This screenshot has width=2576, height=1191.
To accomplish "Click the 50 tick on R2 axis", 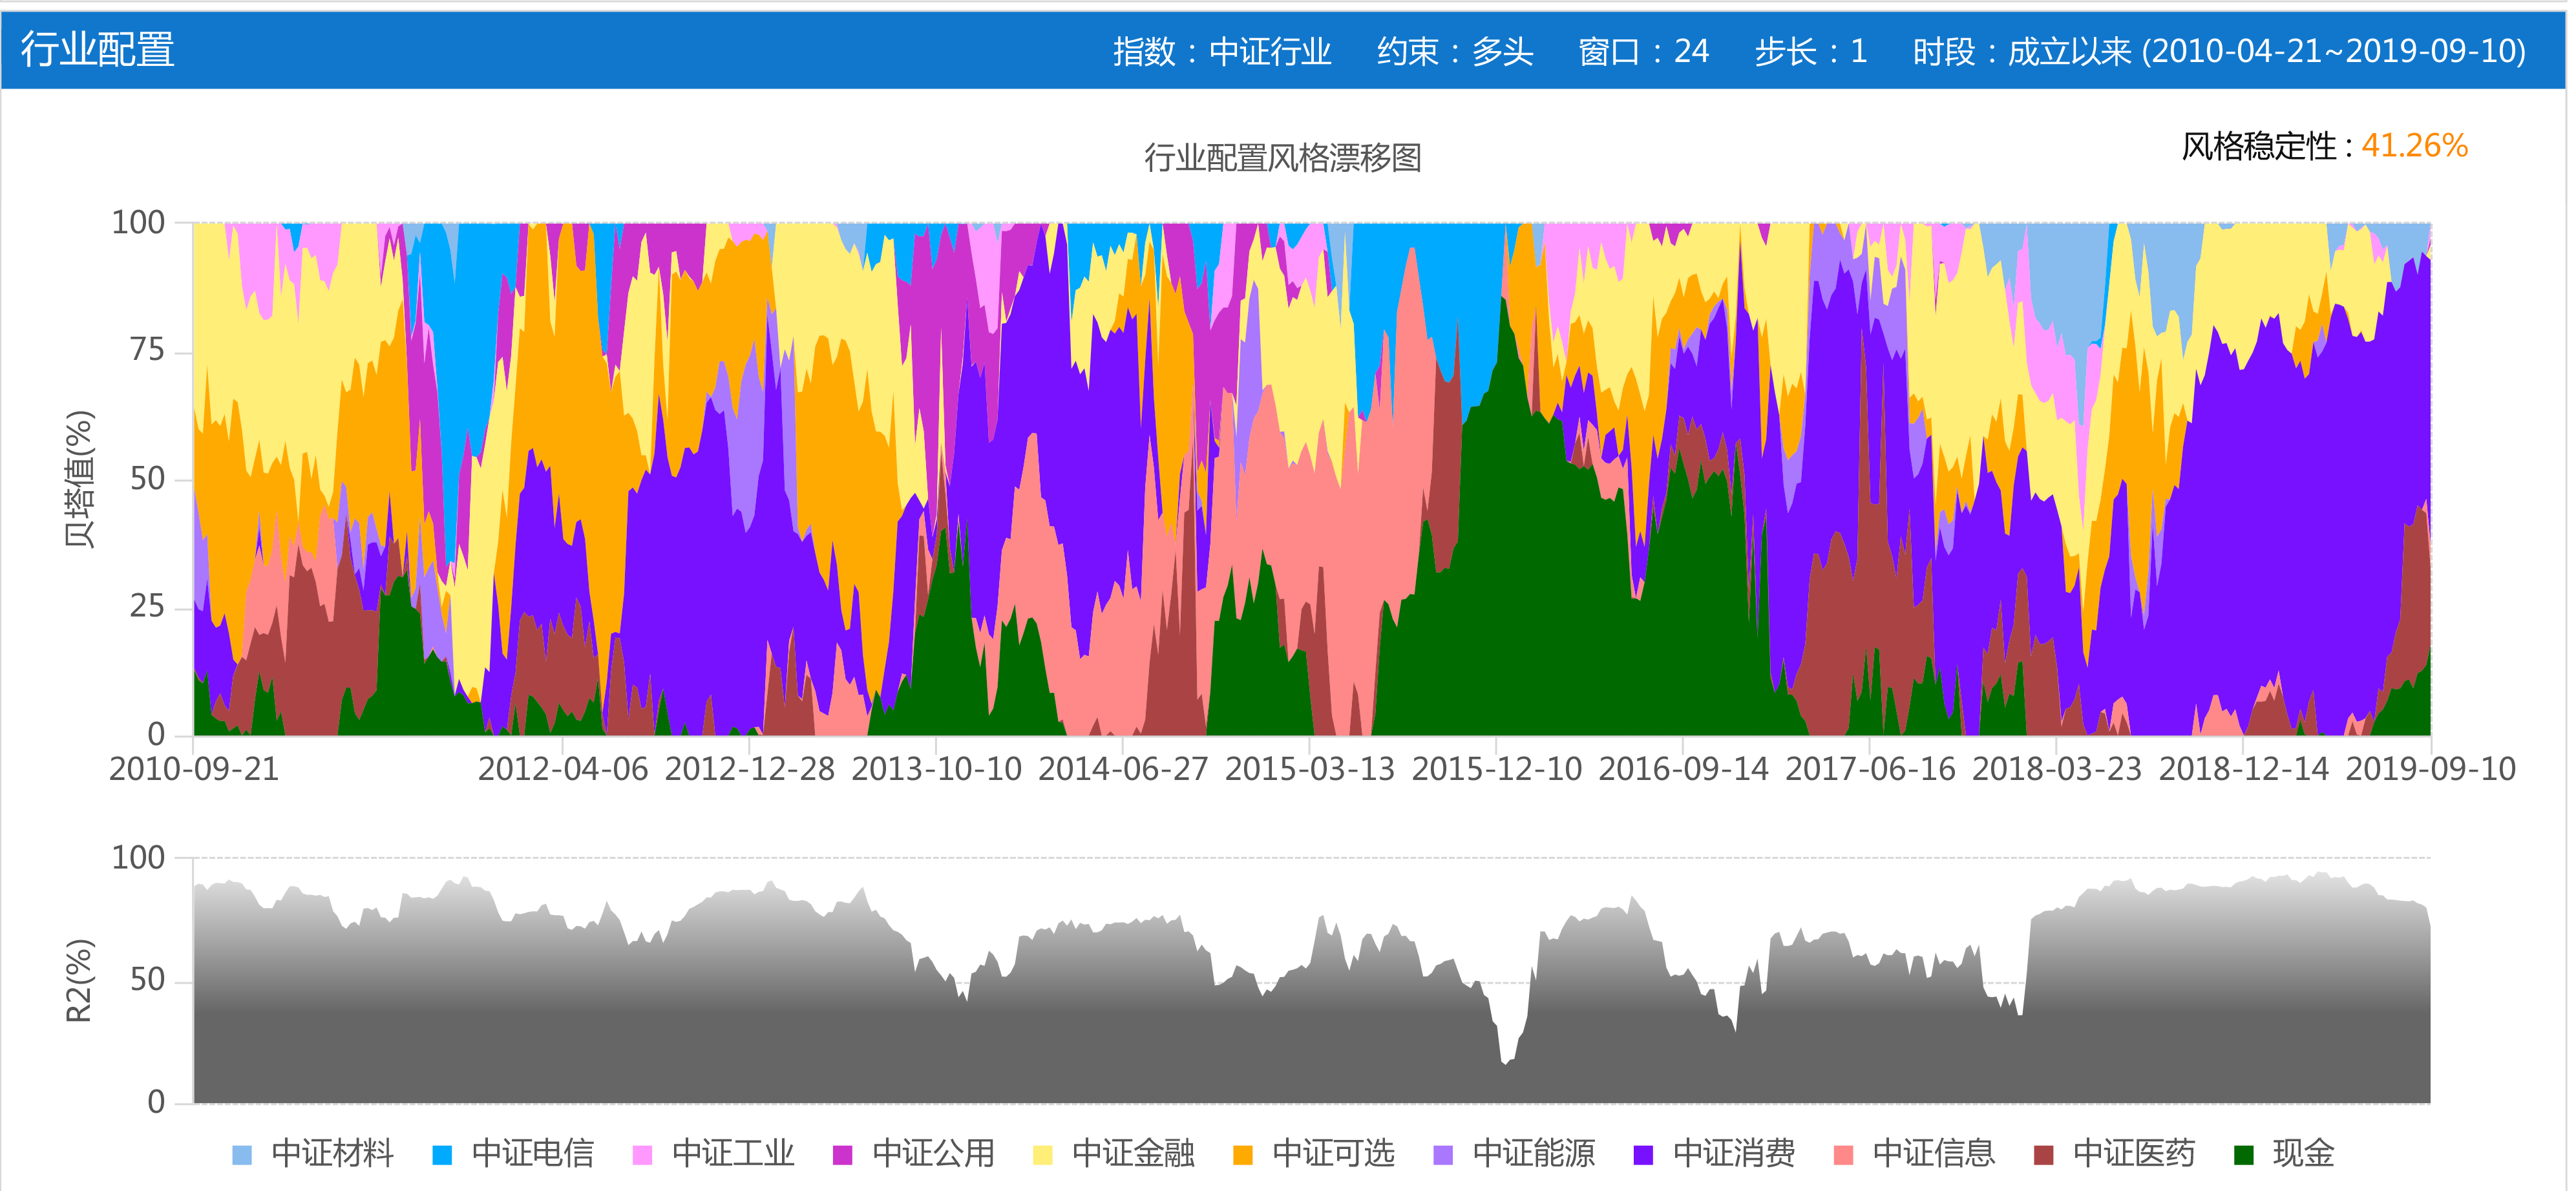I will (x=147, y=980).
